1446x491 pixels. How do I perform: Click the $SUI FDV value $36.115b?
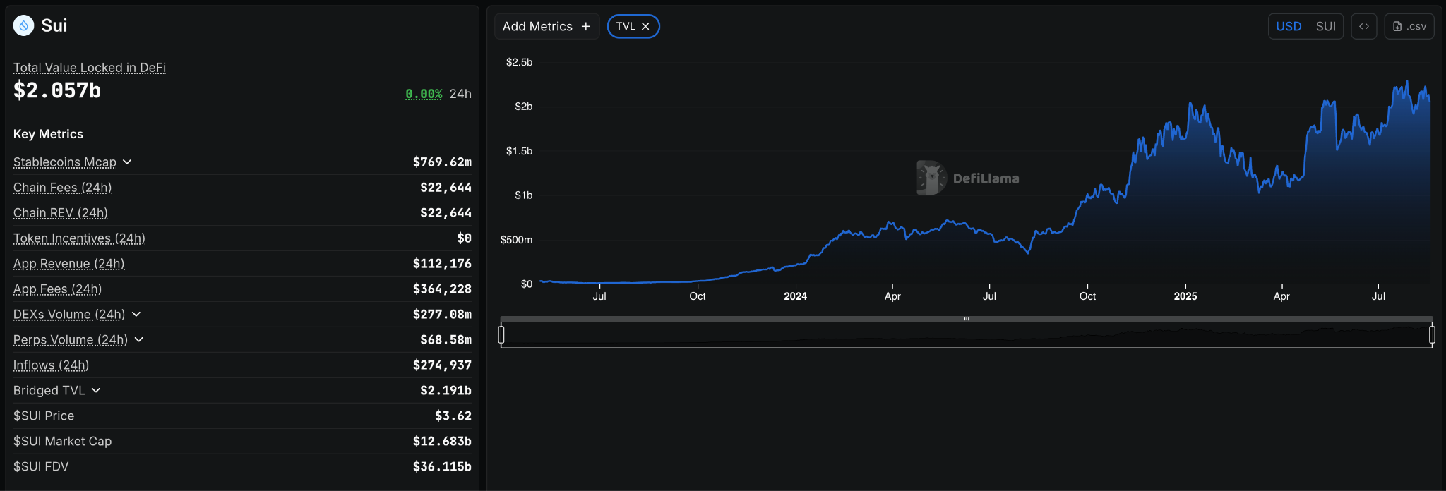(x=442, y=466)
